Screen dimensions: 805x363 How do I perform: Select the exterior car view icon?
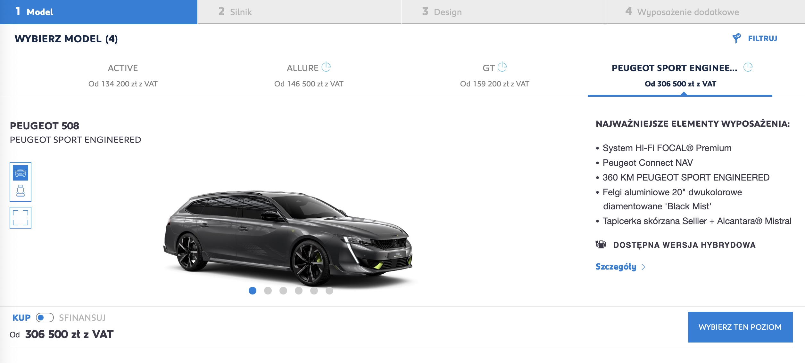point(21,173)
